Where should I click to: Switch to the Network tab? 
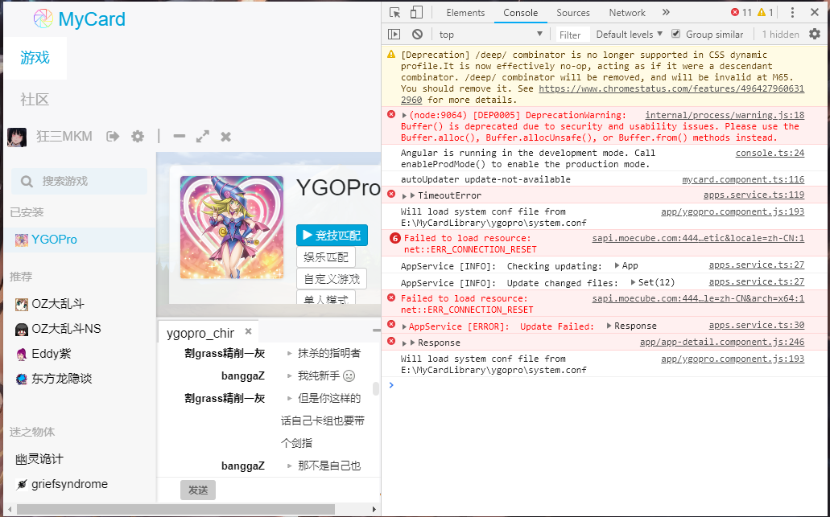pyautogui.click(x=627, y=13)
